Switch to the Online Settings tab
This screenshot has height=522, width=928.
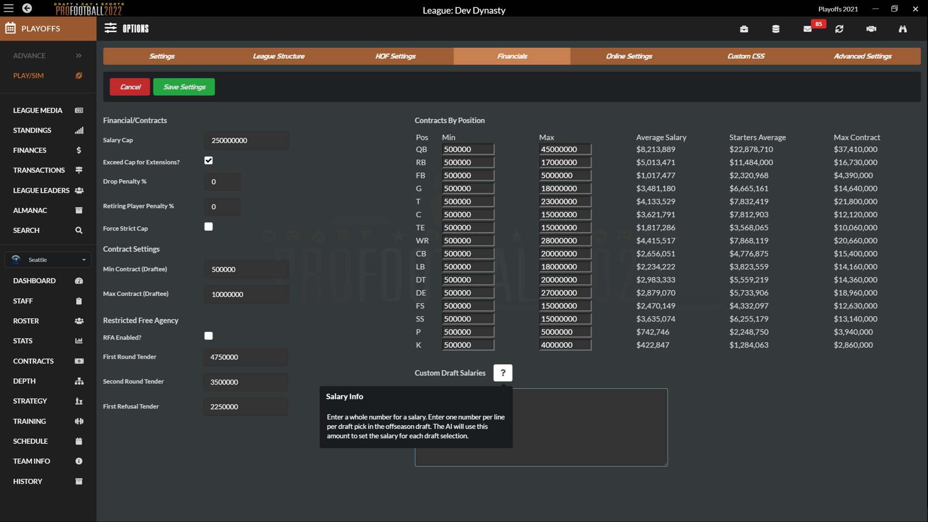coord(629,56)
